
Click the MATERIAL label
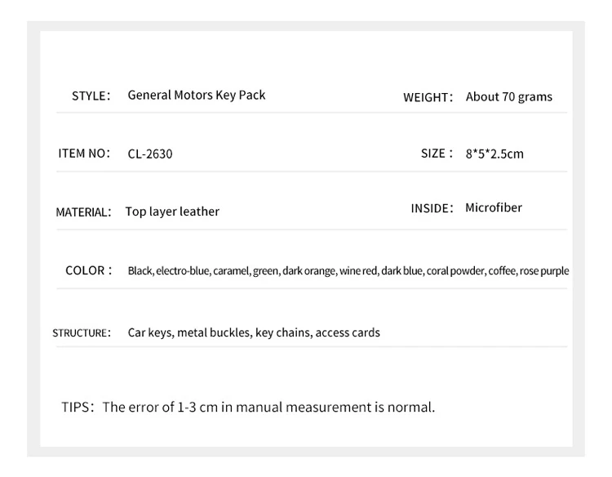coord(82,212)
